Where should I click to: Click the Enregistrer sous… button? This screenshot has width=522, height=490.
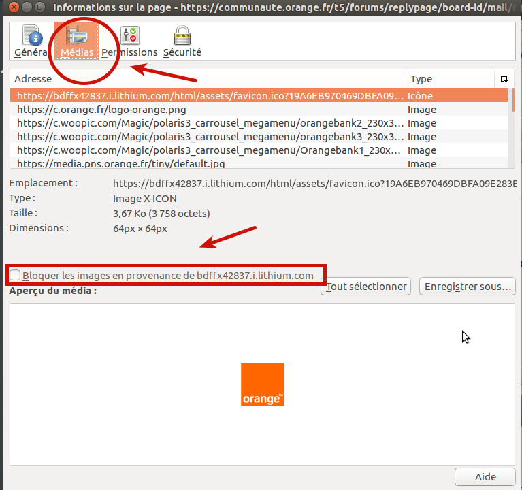pyautogui.click(x=468, y=287)
